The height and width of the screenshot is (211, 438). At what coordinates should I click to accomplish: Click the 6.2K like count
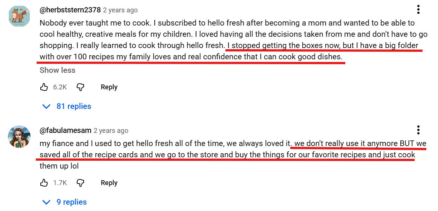[x=60, y=87]
